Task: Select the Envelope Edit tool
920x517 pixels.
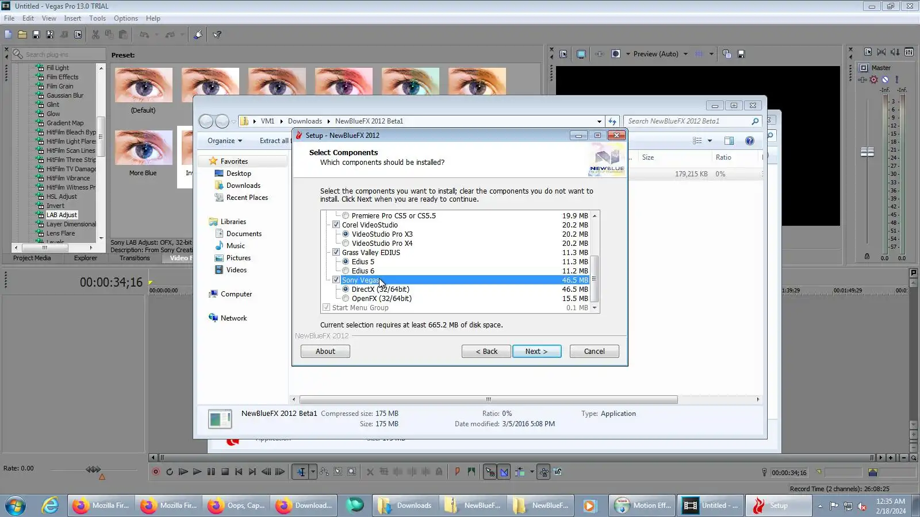Action: pos(324,472)
